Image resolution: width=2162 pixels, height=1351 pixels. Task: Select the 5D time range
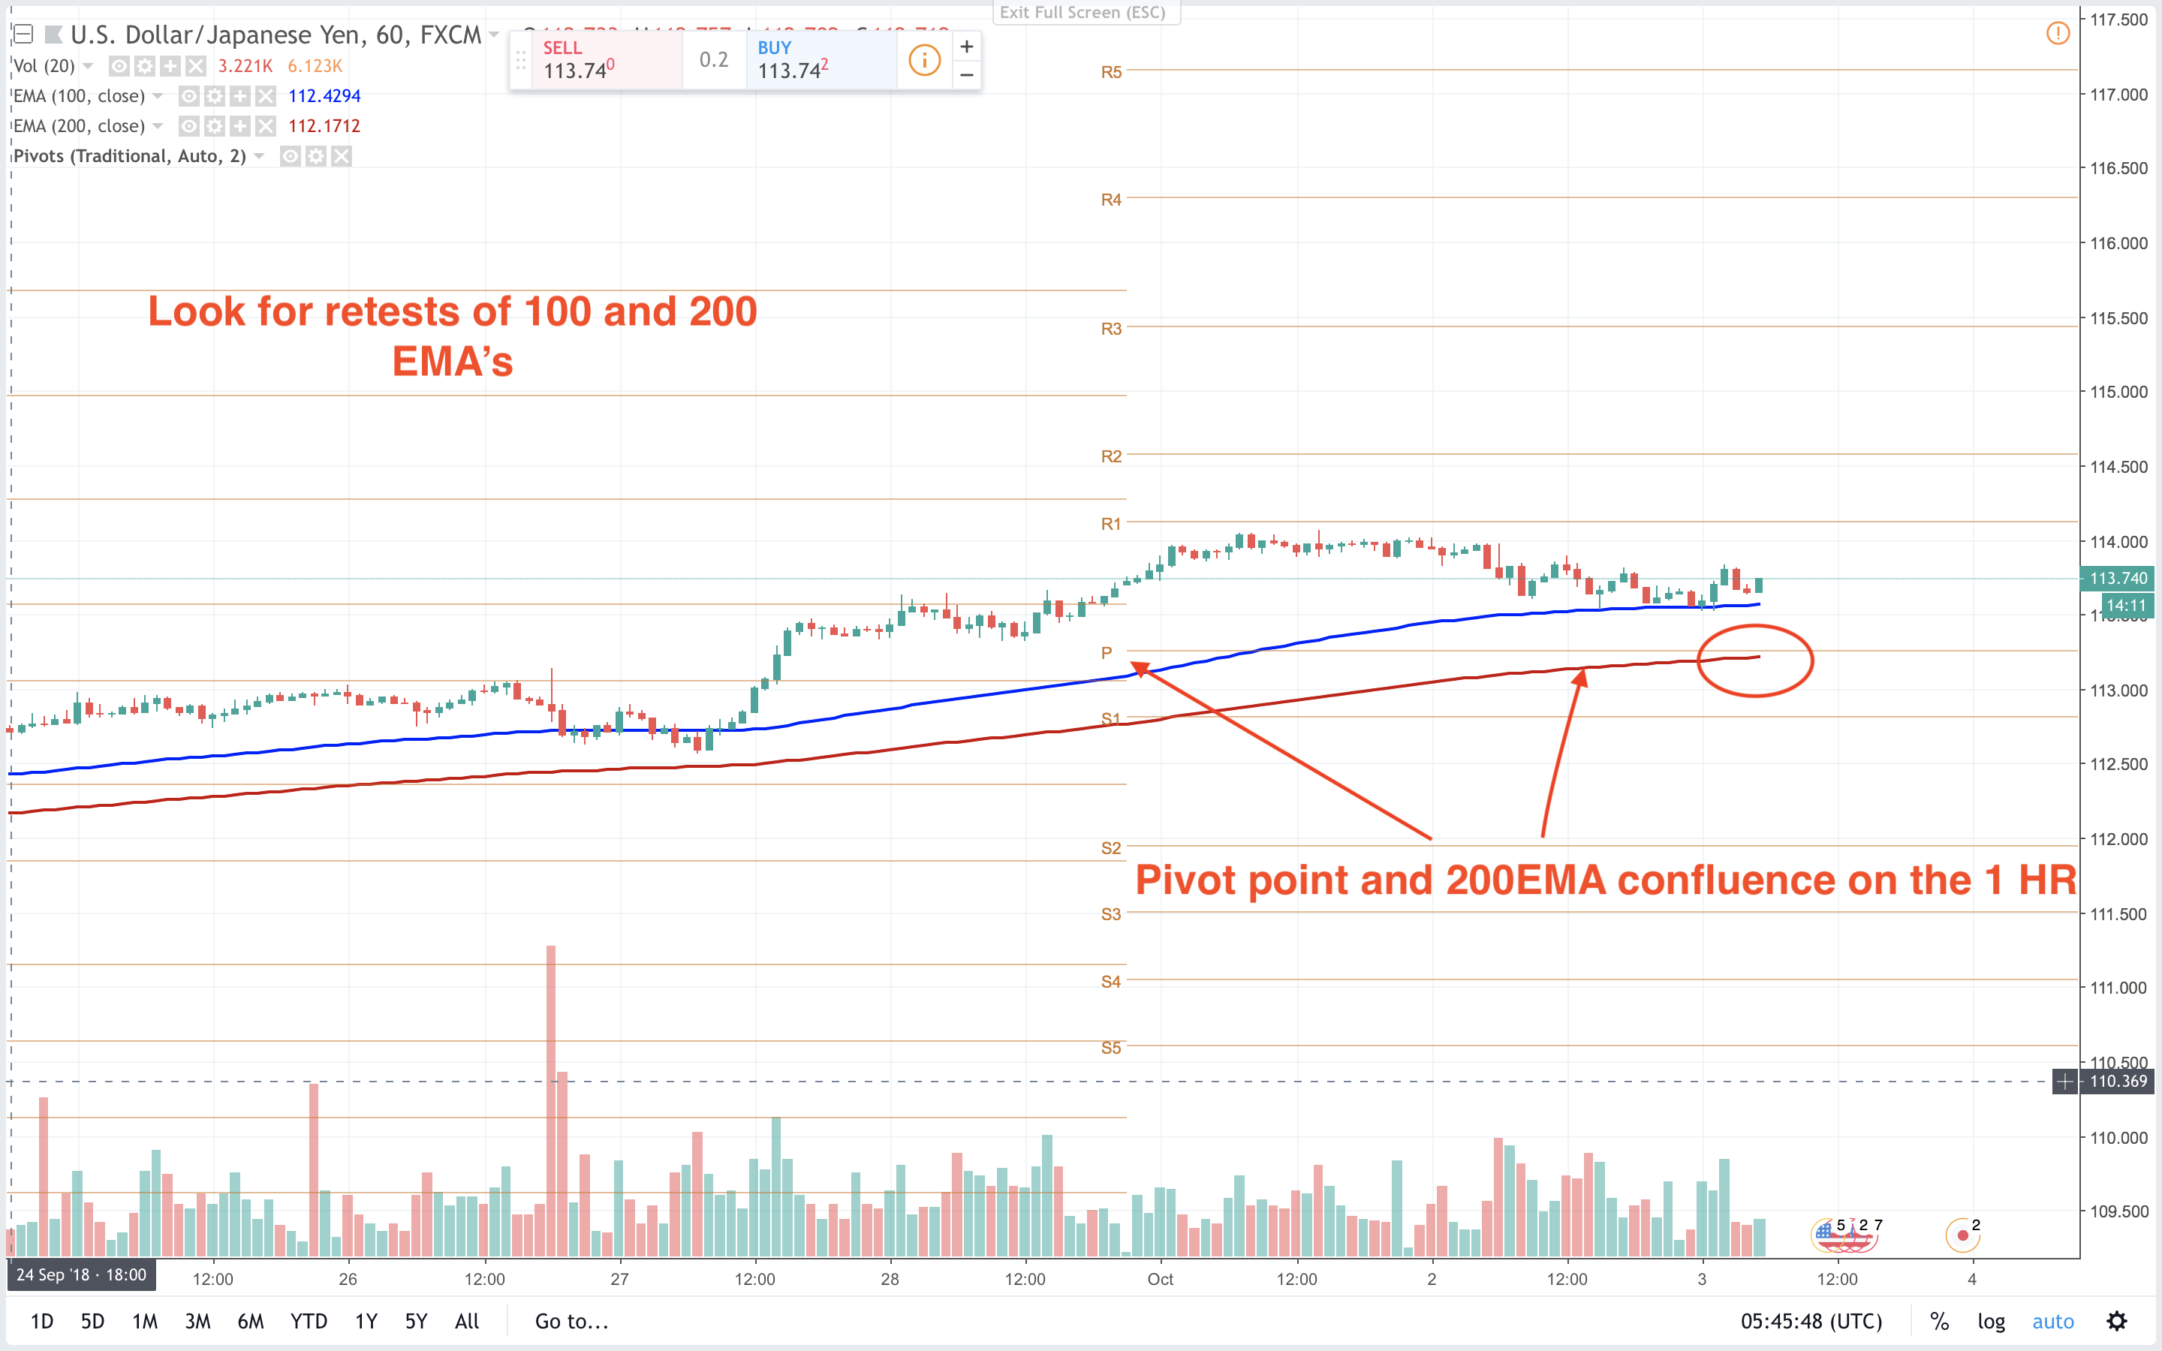click(x=93, y=1321)
